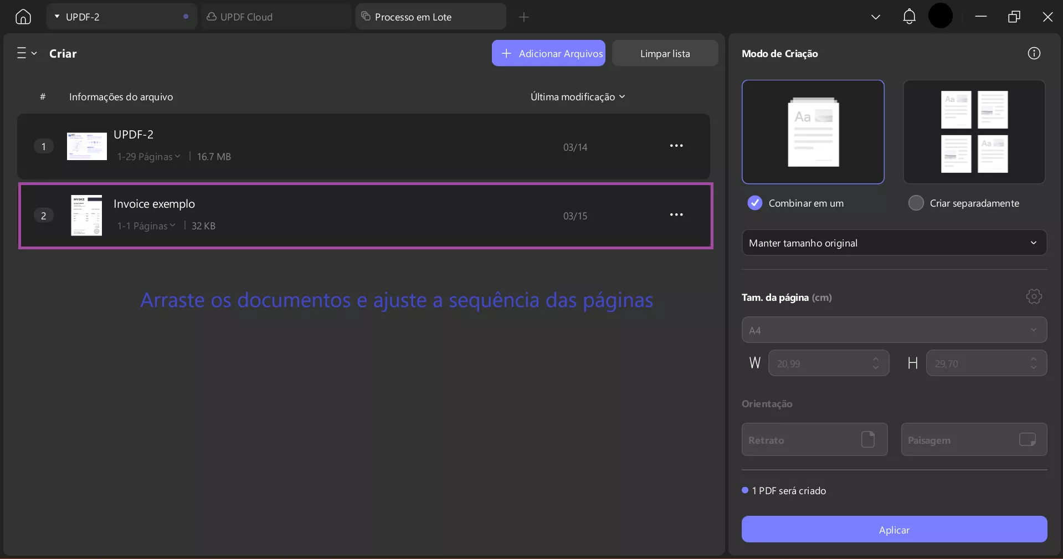Viewport: 1063px width, 559px height.
Task: Open page size settings gear
Action: point(1034,297)
